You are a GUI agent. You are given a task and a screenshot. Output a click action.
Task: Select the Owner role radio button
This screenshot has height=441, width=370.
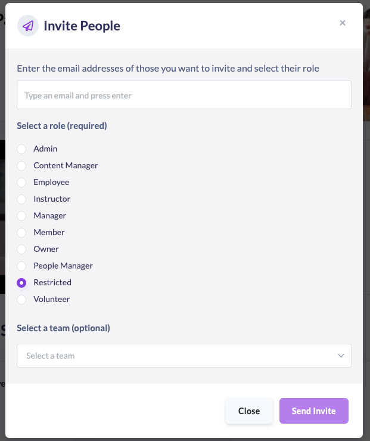(x=21, y=249)
